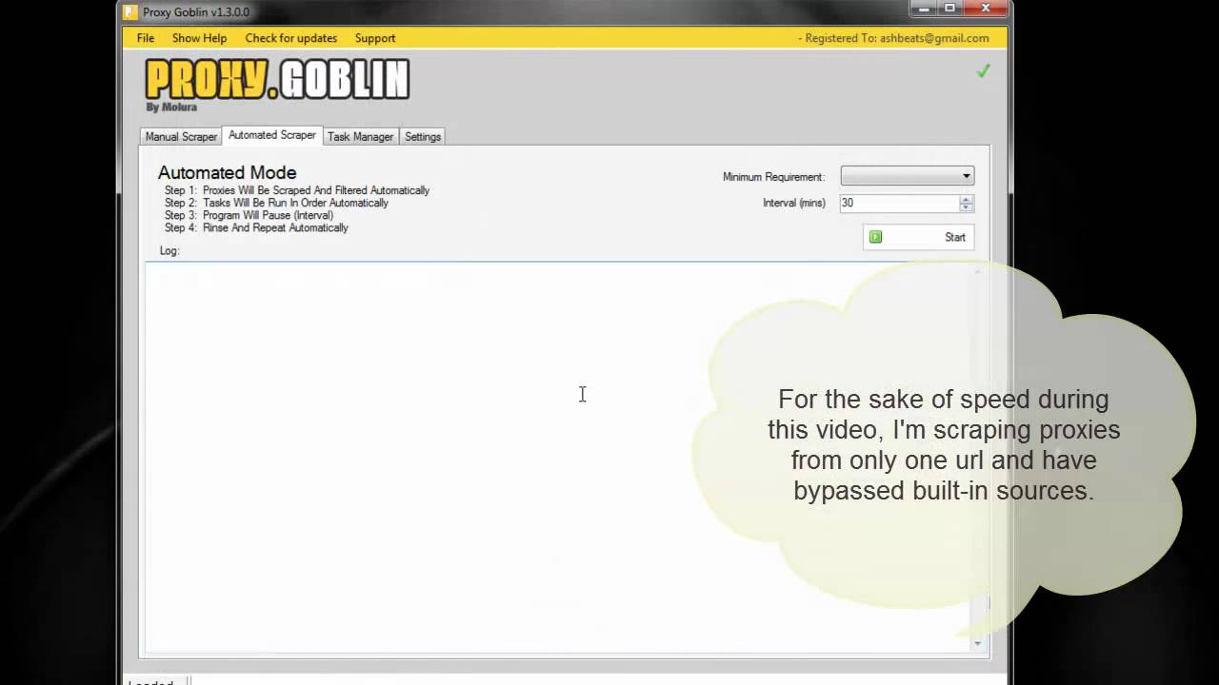
Task: Open the Settings tab
Action: pyautogui.click(x=423, y=137)
